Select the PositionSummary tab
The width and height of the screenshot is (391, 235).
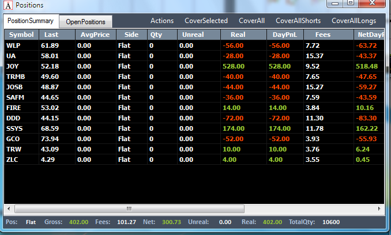pos(31,21)
